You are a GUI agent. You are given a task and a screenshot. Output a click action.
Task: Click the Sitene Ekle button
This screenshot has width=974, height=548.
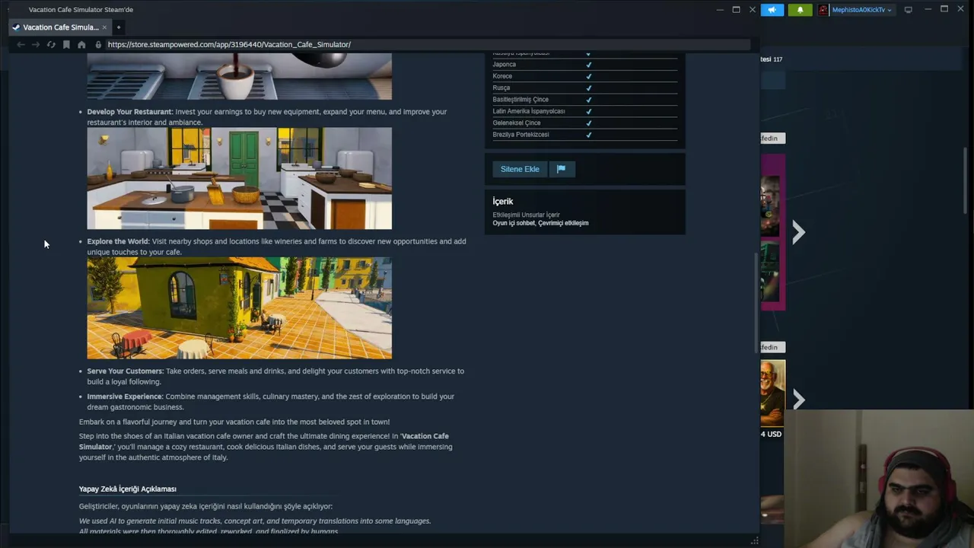pos(520,169)
